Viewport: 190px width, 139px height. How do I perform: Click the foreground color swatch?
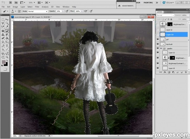[3, 62]
